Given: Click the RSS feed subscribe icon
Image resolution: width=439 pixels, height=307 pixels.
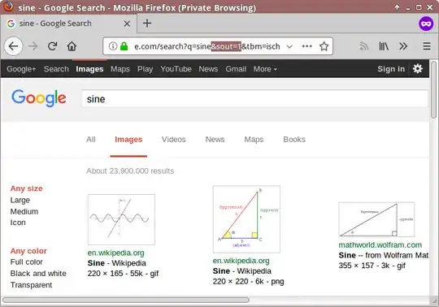Looking at the screenshot, I should pos(363,46).
